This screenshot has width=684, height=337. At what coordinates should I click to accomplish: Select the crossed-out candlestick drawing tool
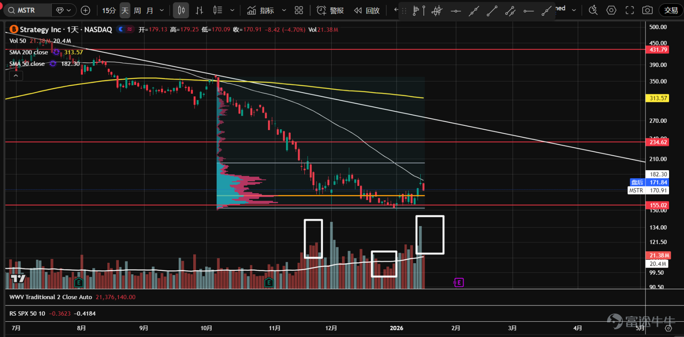point(437,11)
